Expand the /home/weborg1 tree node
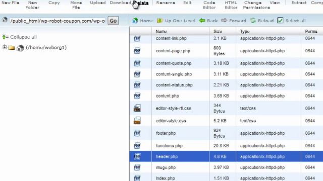Viewport: 323px width, 181px height. point(5,47)
